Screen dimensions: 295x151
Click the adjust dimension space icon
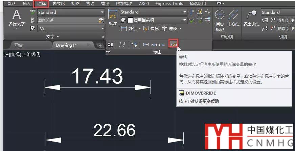point(200,12)
